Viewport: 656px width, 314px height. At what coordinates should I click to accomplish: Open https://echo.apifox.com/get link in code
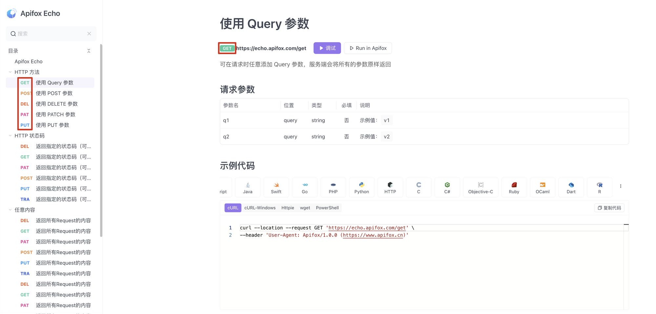pyautogui.click(x=367, y=228)
